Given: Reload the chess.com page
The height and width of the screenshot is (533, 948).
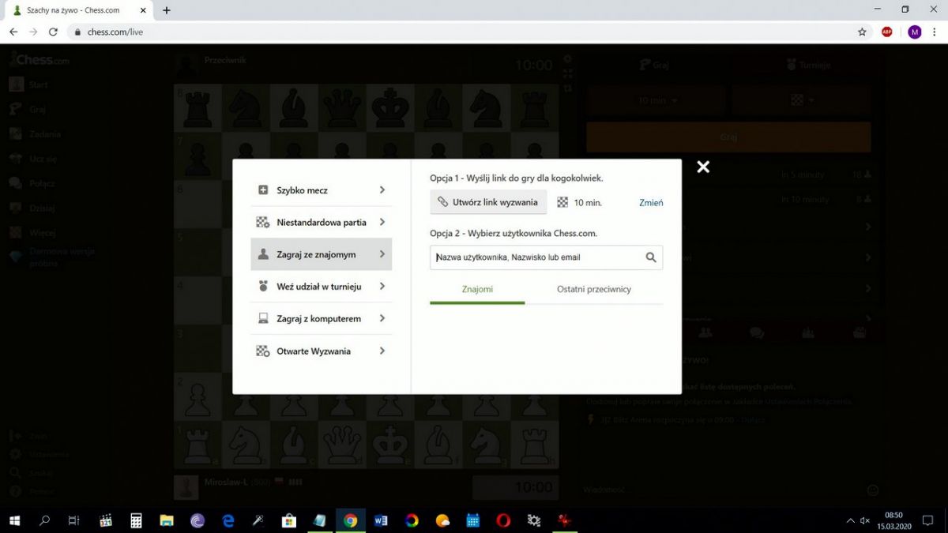Looking at the screenshot, I should click(x=53, y=32).
